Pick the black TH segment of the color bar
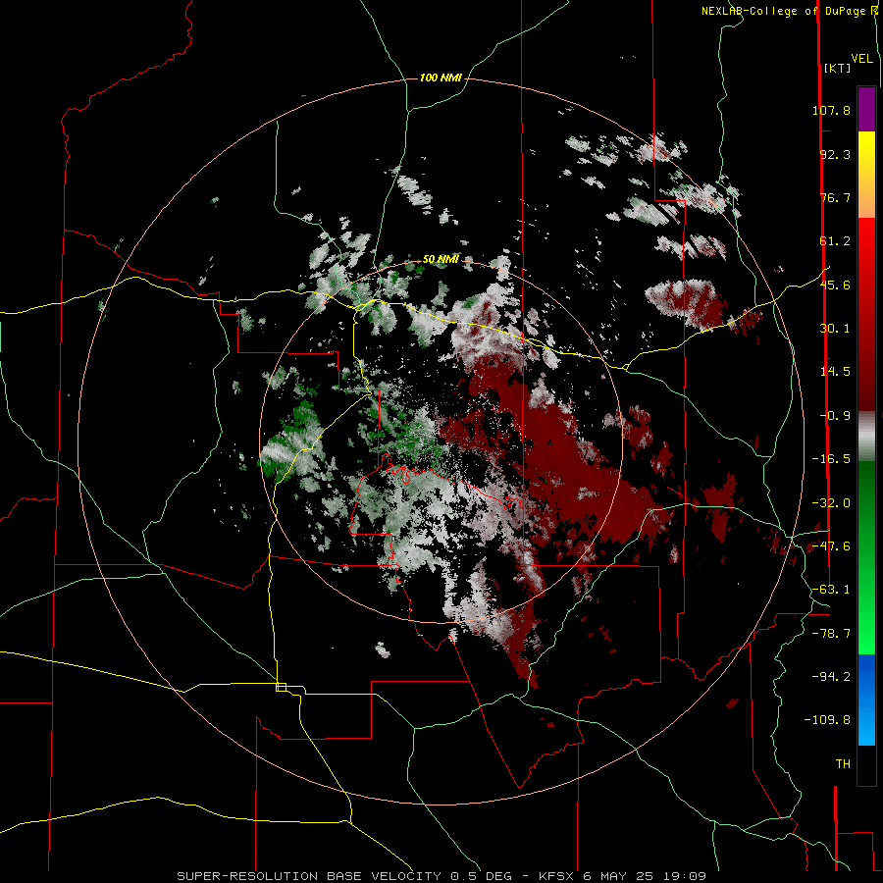883x883 pixels. [x=866, y=764]
